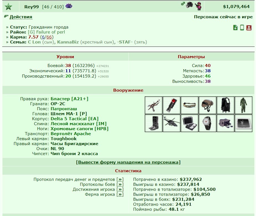Screen dimensions: 256x216
Task: Click the pink character avatar icon
Action: [x=198, y=6]
